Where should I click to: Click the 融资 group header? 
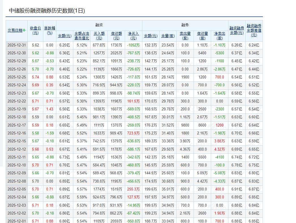coord(99,25)
